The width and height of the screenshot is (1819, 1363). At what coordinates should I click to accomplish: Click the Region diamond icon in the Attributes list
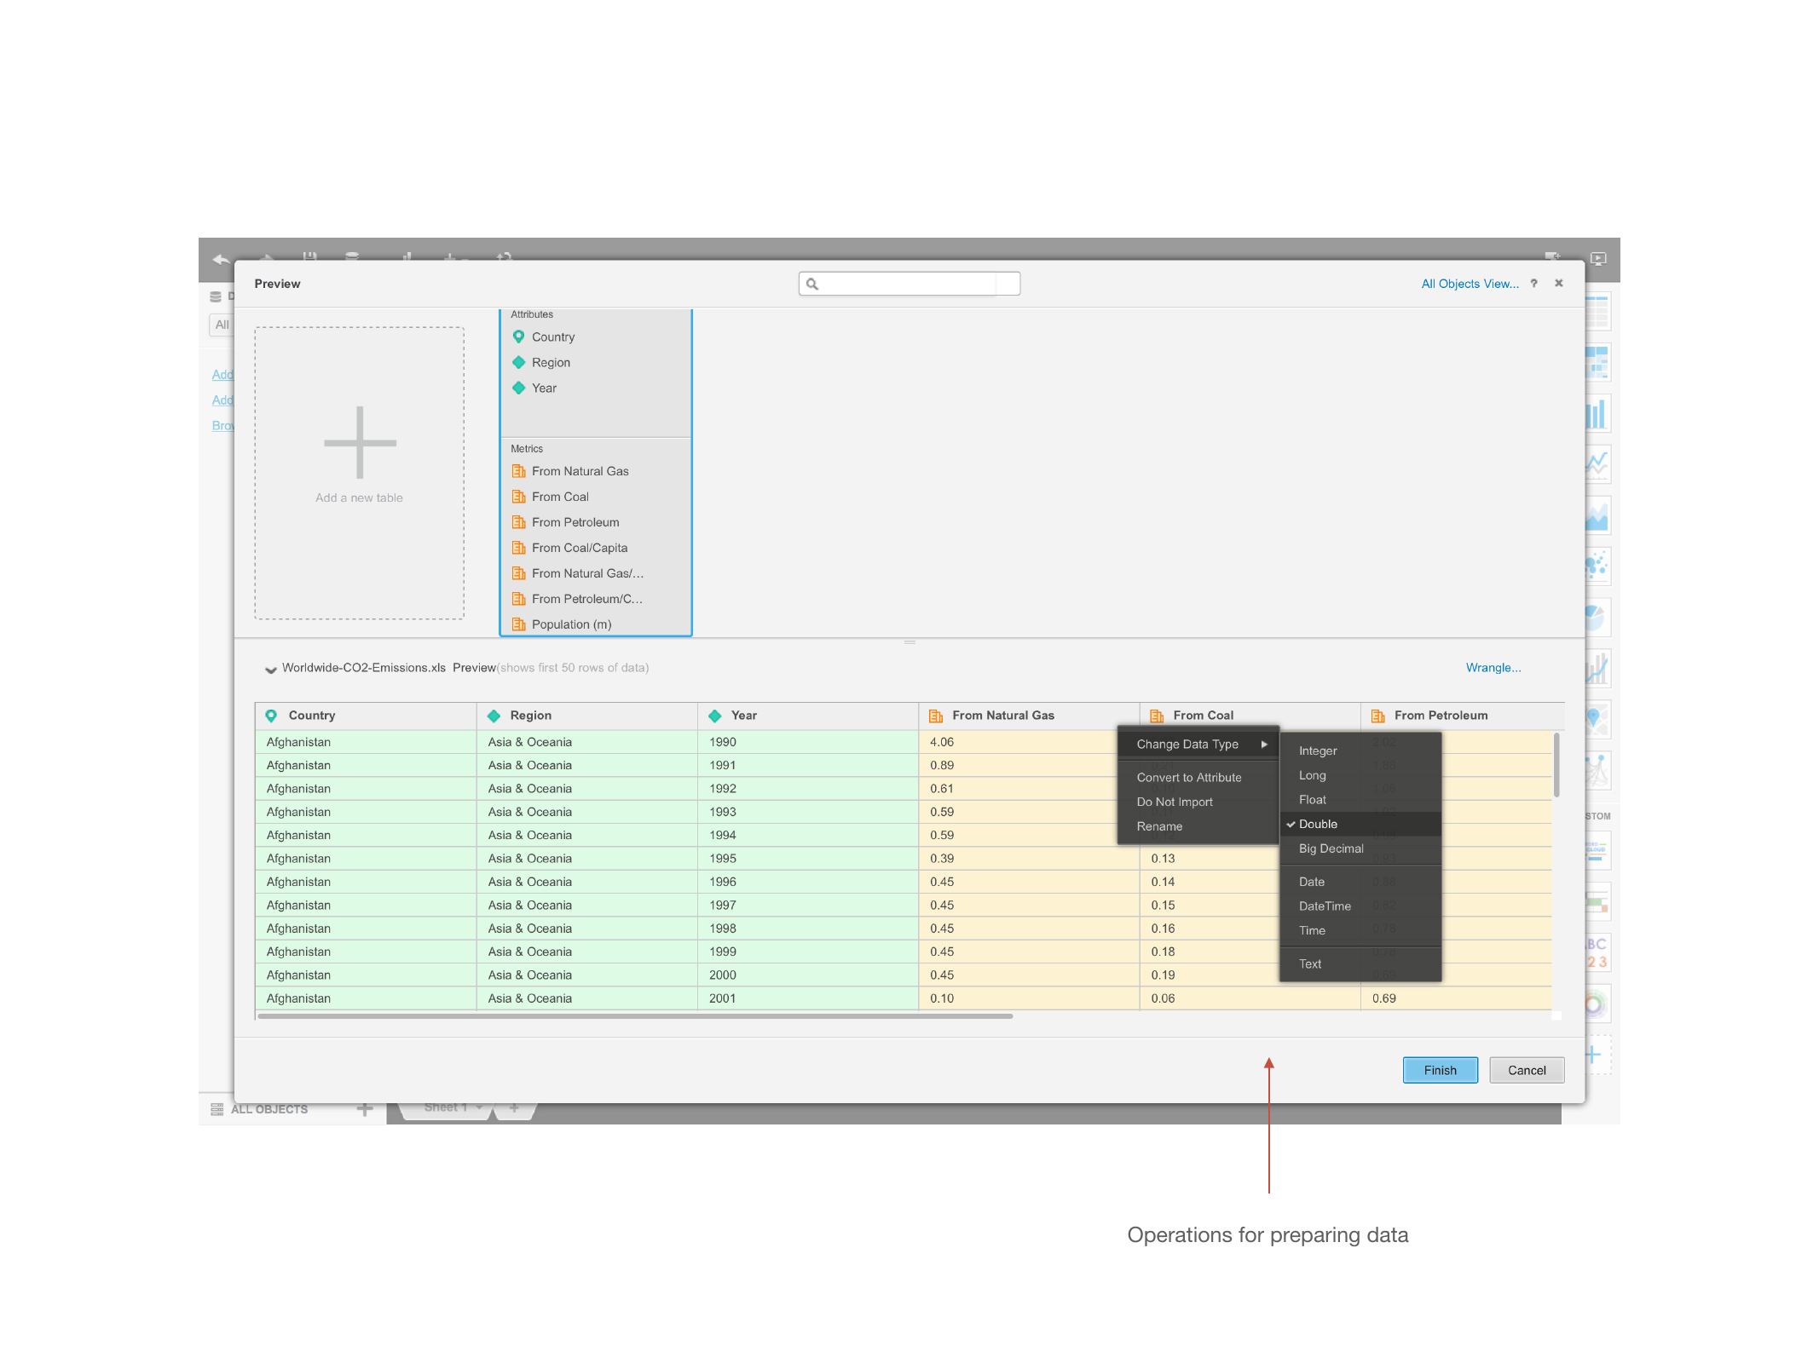tap(518, 363)
